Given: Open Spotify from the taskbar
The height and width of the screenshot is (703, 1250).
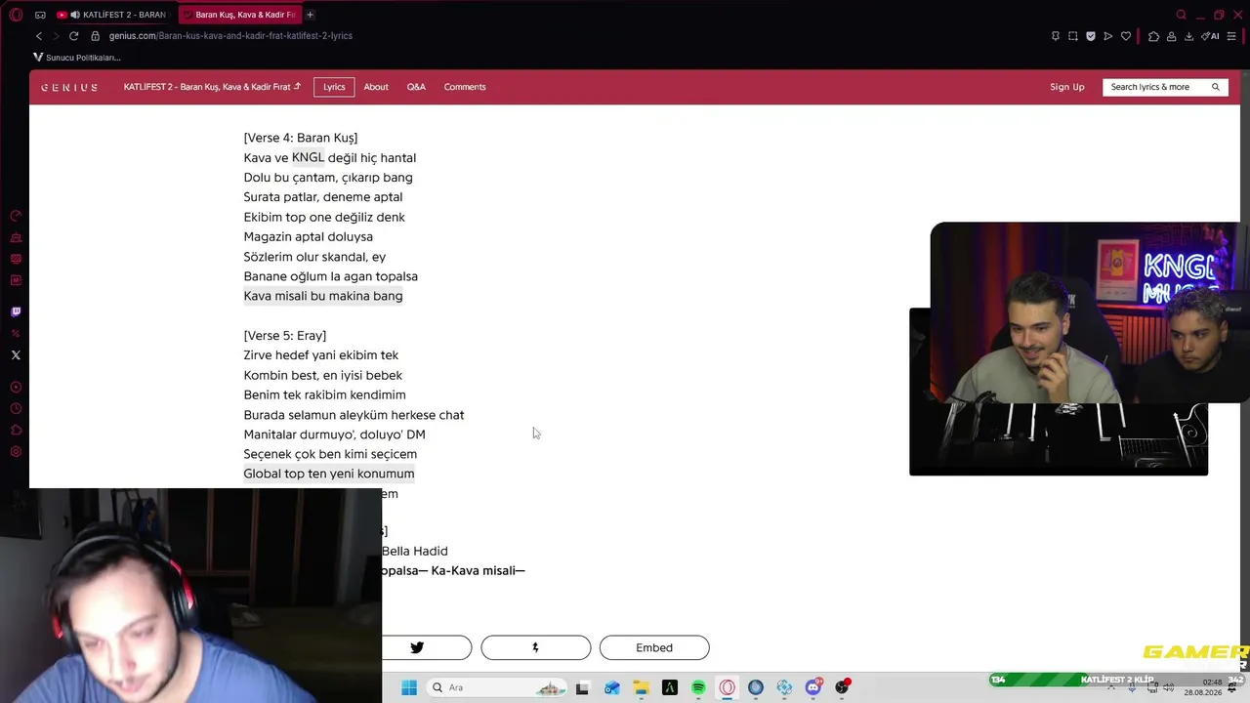Looking at the screenshot, I should point(698,687).
